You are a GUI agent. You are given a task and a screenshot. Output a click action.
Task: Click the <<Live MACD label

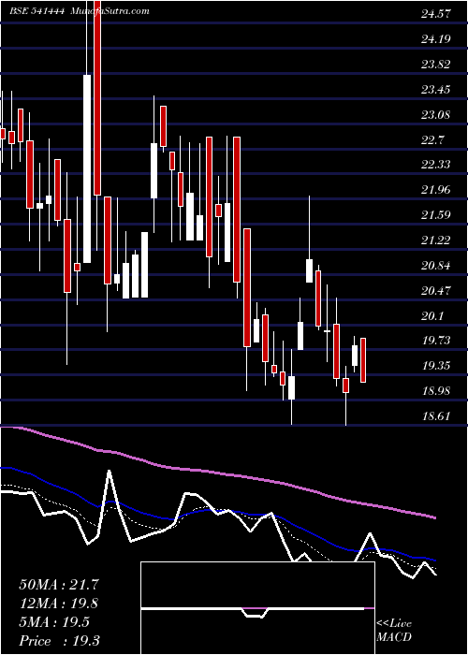pos(394,631)
